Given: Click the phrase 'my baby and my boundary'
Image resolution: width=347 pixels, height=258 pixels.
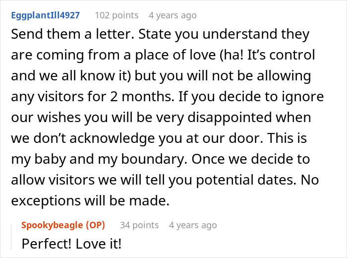Looking at the screenshot, I should tap(98, 159).
